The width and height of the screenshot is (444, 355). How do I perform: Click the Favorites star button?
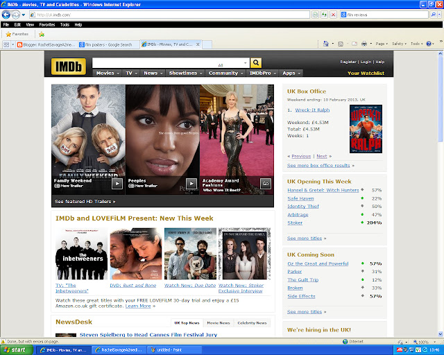coord(17,34)
